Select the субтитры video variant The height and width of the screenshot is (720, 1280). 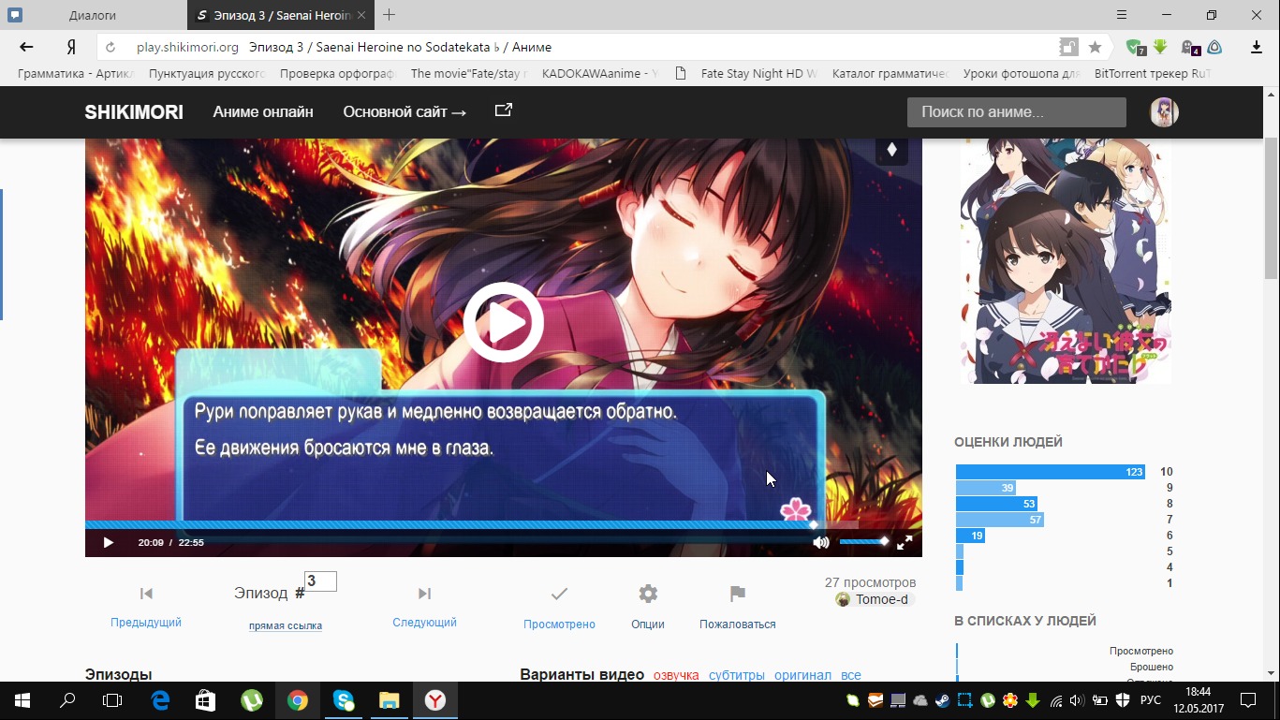click(x=736, y=675)
